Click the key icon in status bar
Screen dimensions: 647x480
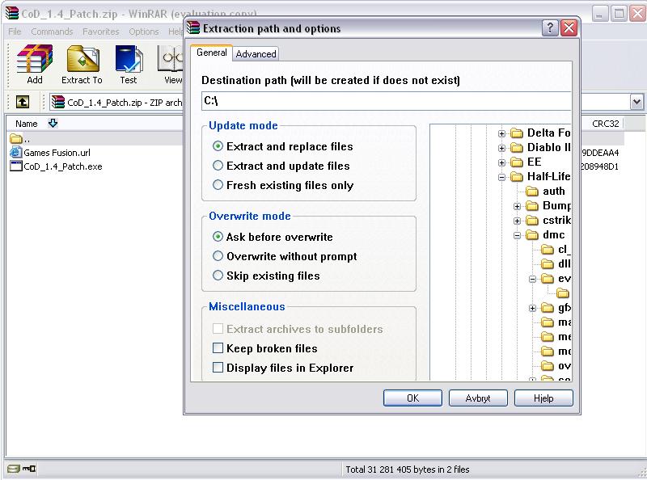point(29,469)
